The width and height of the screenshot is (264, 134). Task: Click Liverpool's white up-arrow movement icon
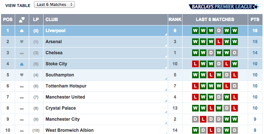tap(22, 31)
